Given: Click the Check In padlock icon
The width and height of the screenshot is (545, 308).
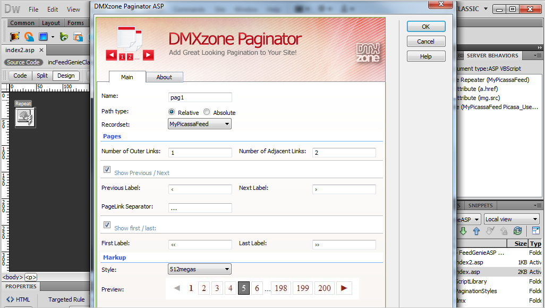Looking at the screenshot, I should click(x=504, y=231).
